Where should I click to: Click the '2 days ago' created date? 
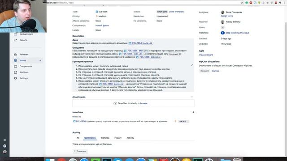226,39
